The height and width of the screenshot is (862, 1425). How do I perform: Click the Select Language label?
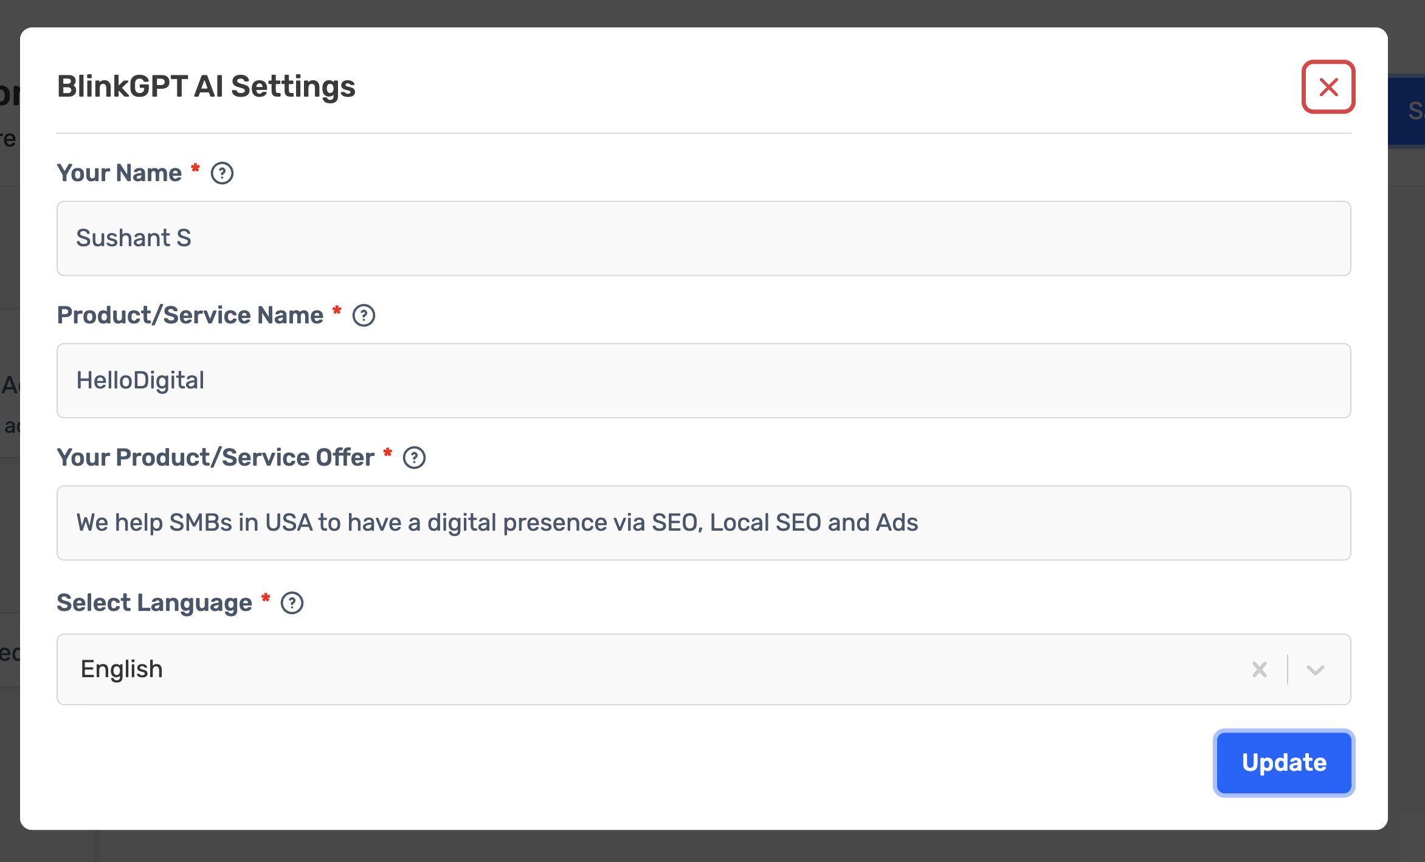pos(154,603)
